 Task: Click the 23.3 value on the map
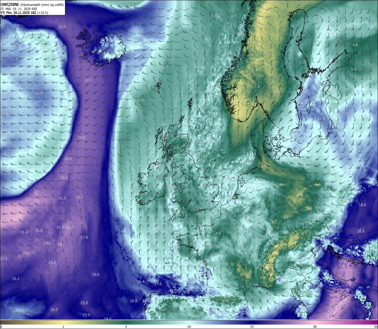(x=79, y=197)
